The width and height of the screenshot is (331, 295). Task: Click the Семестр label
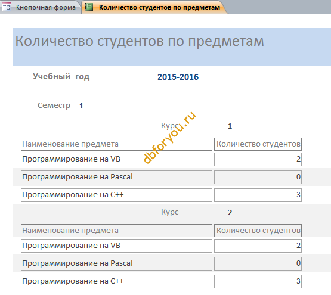[x=54, y=105]
